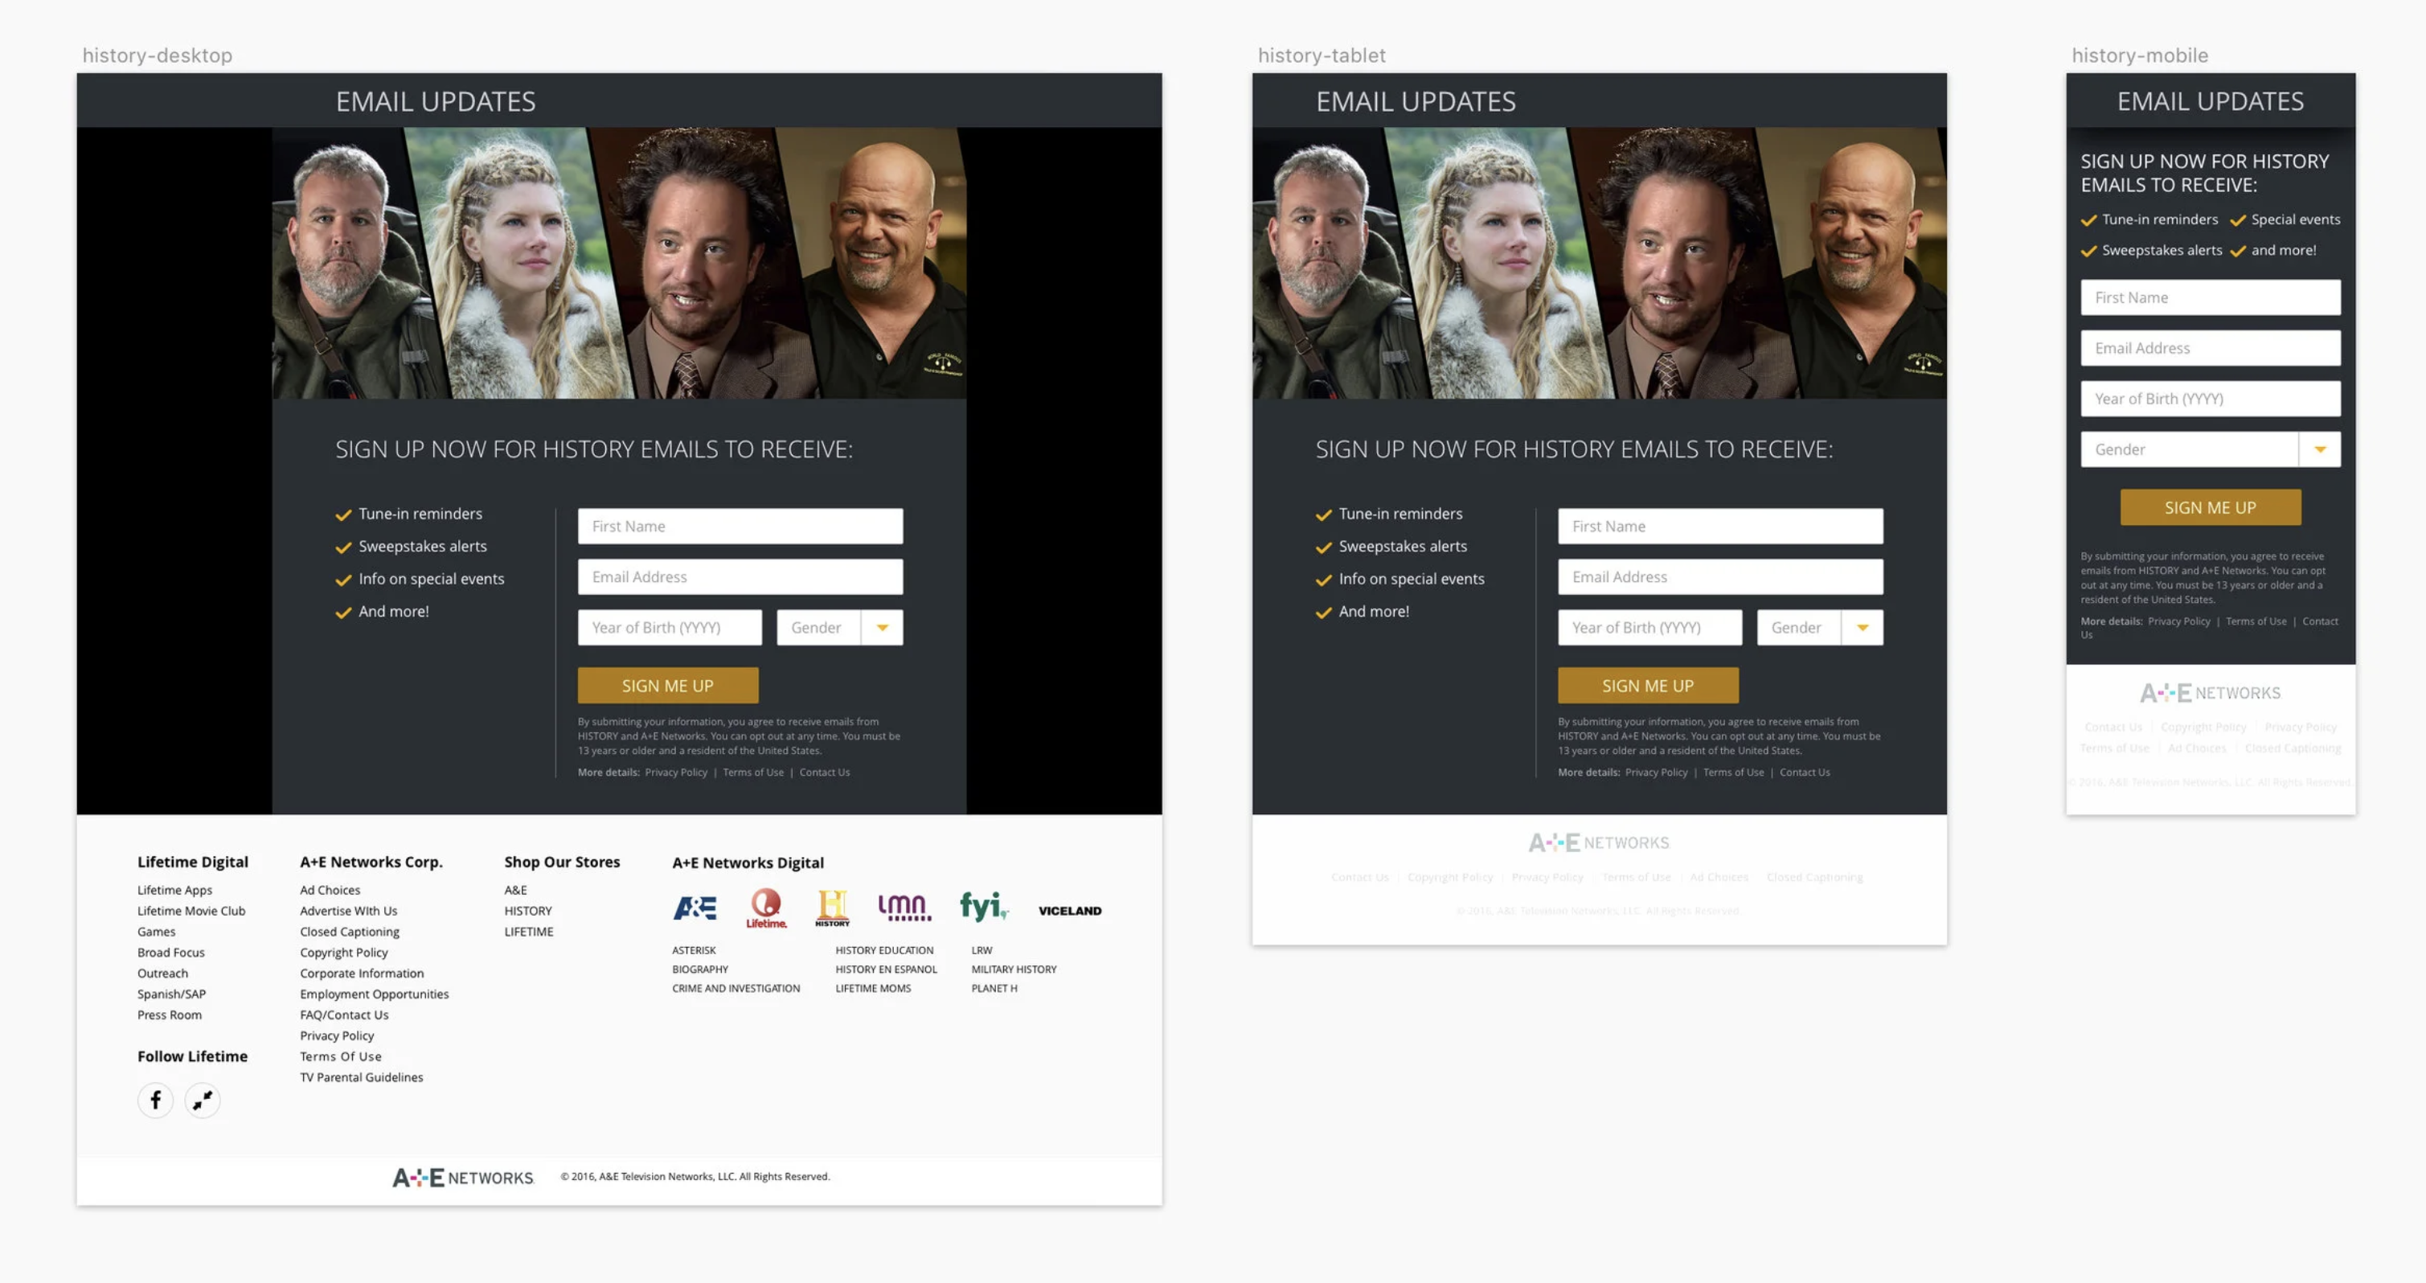Open the LMN network logo in desktop footer

905,908
